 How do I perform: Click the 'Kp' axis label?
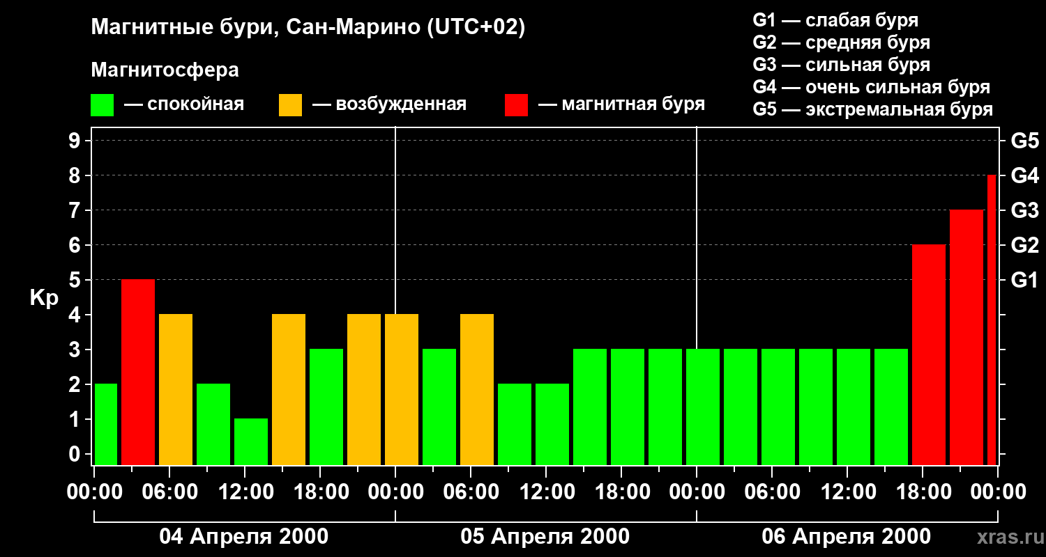point(44,298)
